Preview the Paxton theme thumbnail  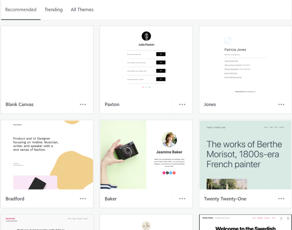pos(146,61)
